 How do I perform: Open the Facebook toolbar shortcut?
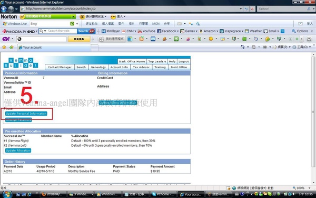pos(167,31)
